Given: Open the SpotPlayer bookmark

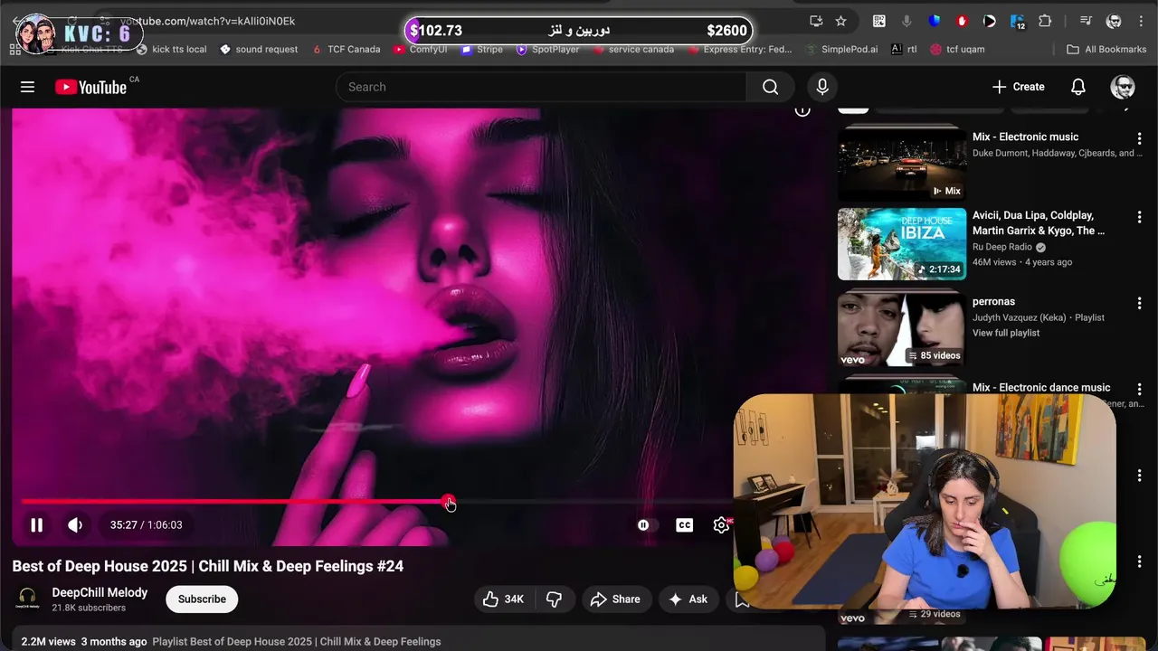Looking at the screenshot, I should 547,49.
